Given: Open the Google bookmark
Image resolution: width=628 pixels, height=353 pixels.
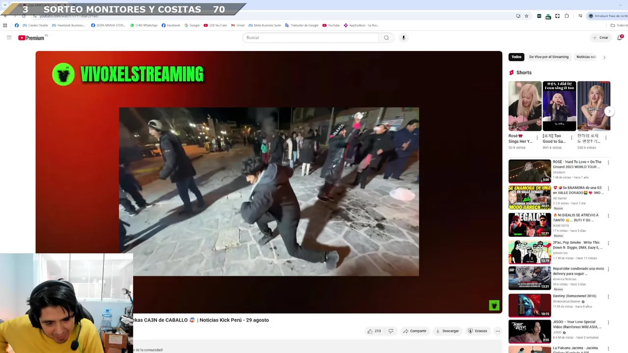Looking at the screenshot, I should click(192, 25).
